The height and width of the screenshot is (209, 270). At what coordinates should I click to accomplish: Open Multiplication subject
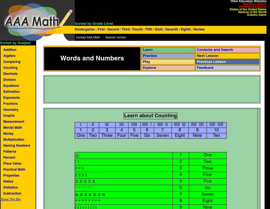[x=14, y=139]
